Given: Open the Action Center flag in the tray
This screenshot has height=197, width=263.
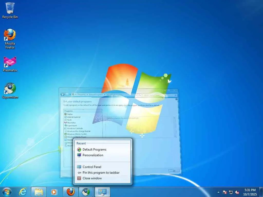Looking at the screenshot, I should point(225,192).
